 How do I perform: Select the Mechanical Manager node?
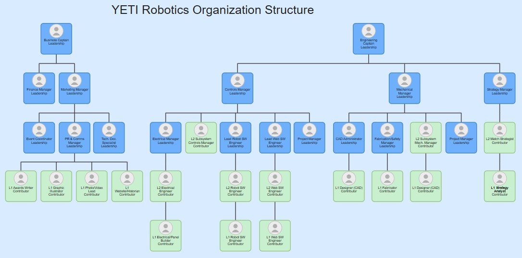pyautogui.click(x=405, y=88)
